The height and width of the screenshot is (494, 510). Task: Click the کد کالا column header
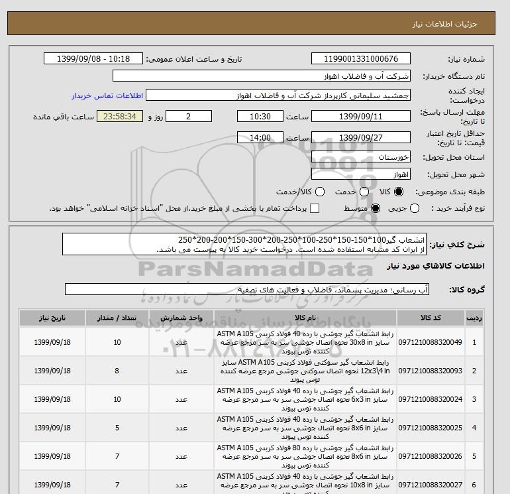(x=431, y=318)
